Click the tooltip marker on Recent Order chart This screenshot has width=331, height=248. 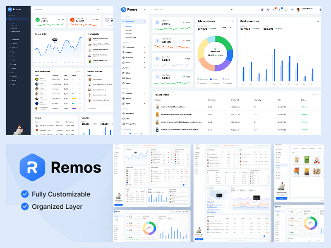tap(55, 42)
